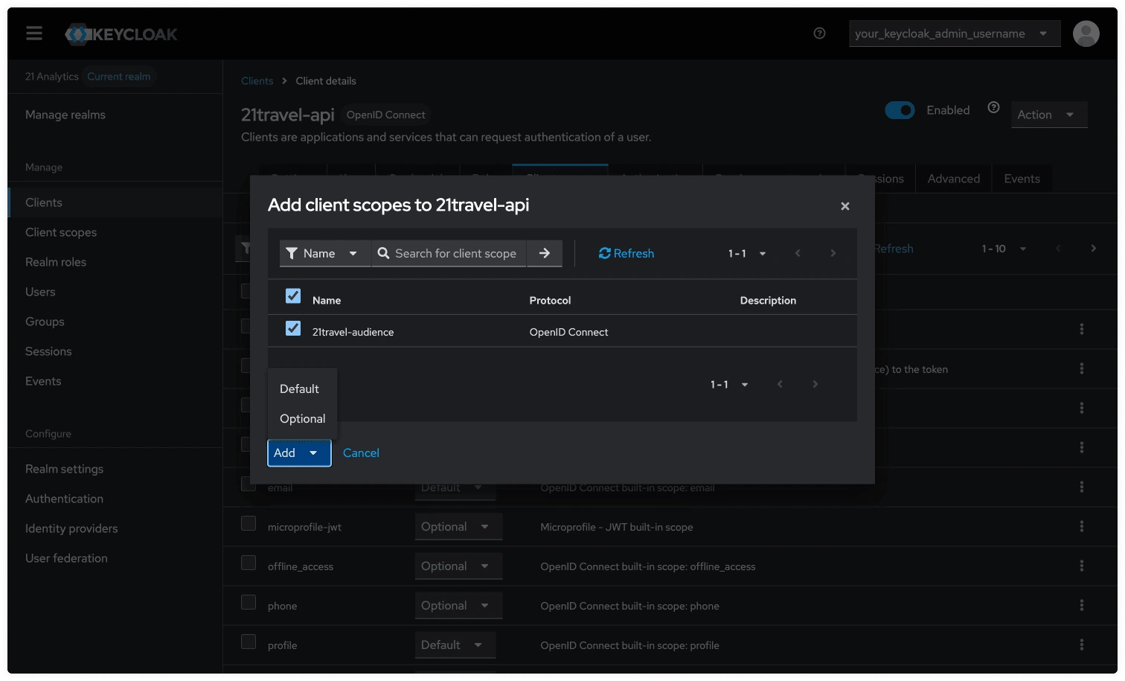Disable the Enabled toggle for 21travel-api

tap(900, 109)
